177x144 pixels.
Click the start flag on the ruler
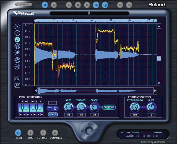coord(35,21)
